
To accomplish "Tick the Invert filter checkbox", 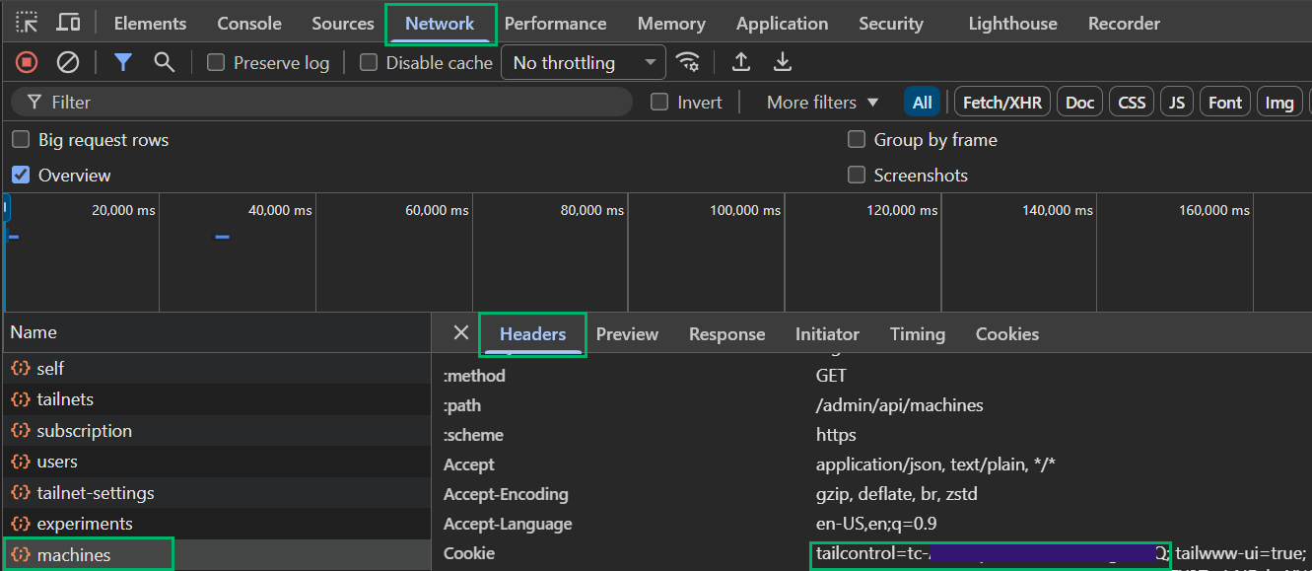I will pos(659,102).
